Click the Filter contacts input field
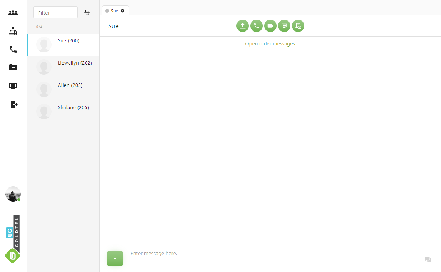Viewport: 441px width, 272px height. click(55, 13)
